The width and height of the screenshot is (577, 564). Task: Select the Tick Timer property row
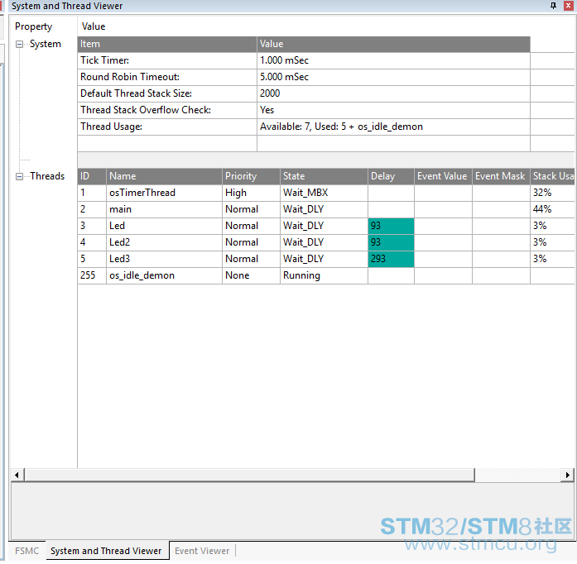coord(166,60)
